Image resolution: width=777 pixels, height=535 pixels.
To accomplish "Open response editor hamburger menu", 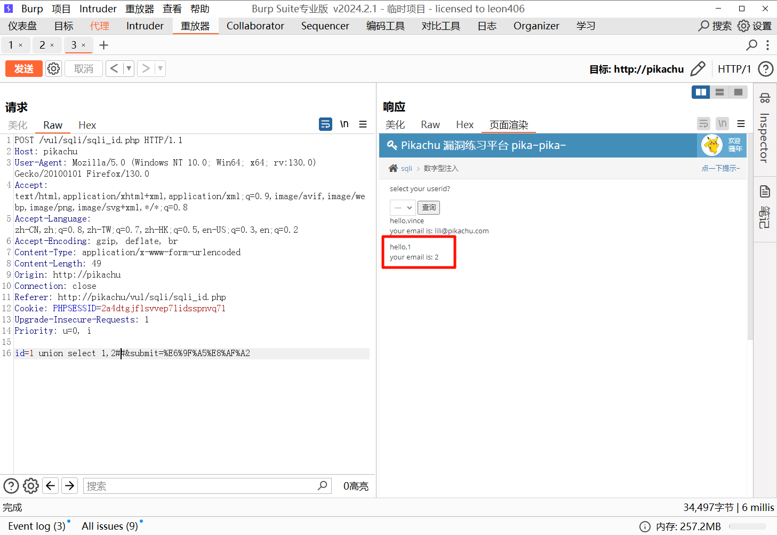I will (x=741, y=124).
